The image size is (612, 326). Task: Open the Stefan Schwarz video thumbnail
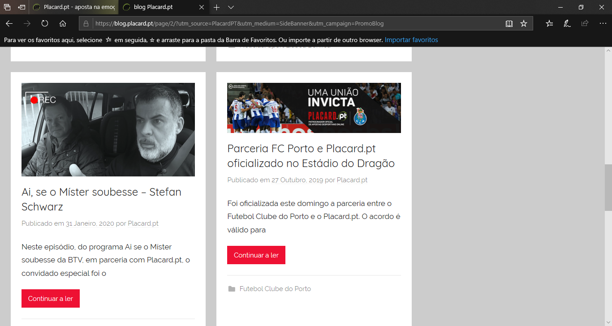coord(108,129)
